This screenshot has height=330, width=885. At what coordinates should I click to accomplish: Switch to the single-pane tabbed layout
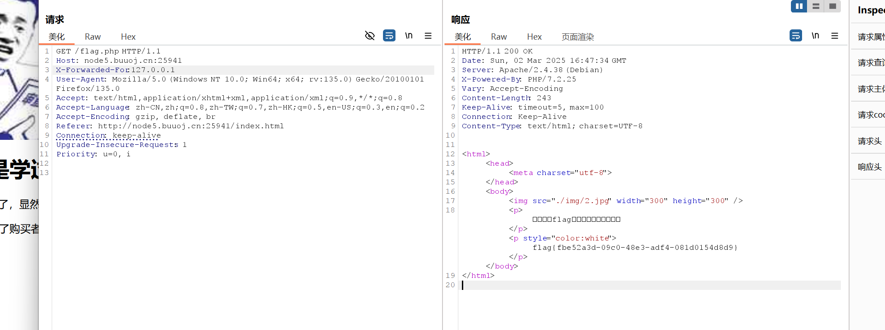pyautogui.click(x=832, y=6)
